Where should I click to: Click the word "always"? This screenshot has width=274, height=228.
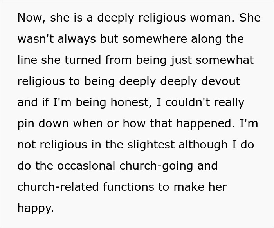[77, 39]
